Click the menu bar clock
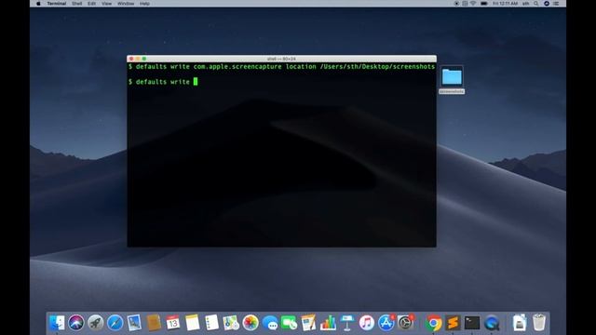The height and width of the screenshot is (335, 596). [505, 4]
